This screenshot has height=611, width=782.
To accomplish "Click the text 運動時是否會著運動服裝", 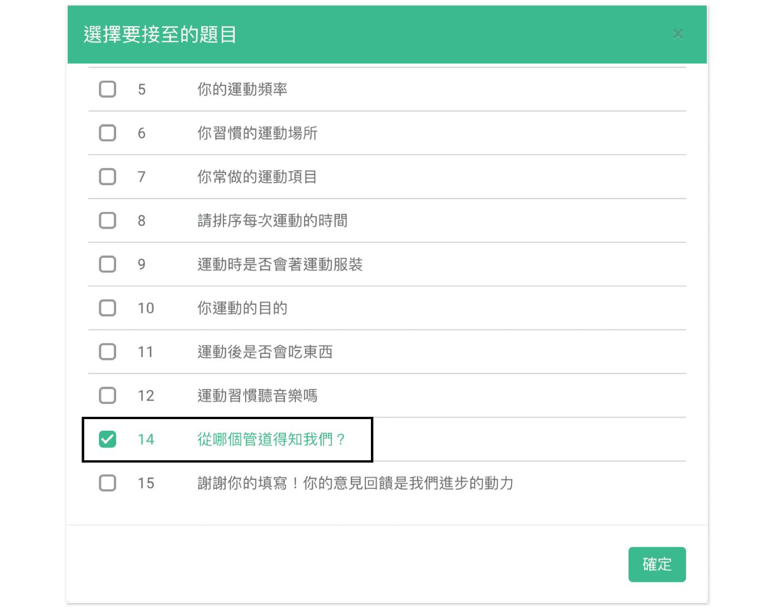I will pyautogui.click(x=280, y=264).
